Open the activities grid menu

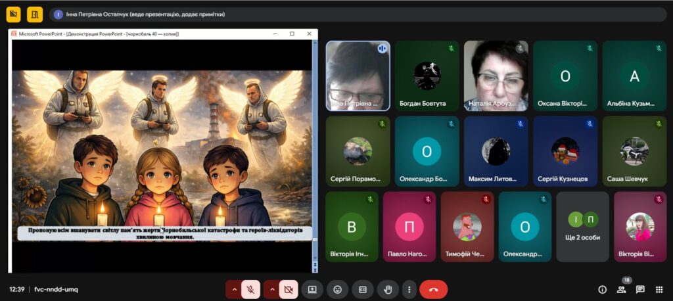659,289
